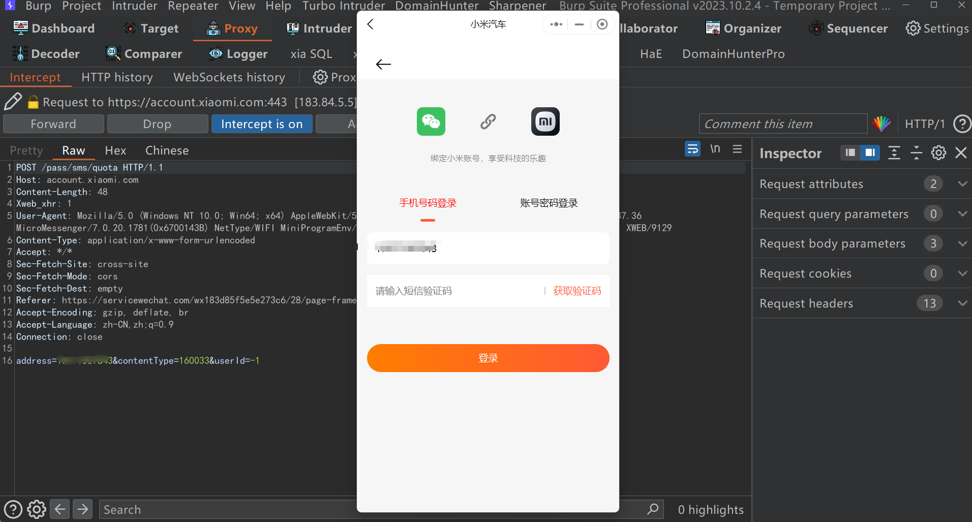
Task: Expand Request cookies section
Action: (x=962, y=273)
